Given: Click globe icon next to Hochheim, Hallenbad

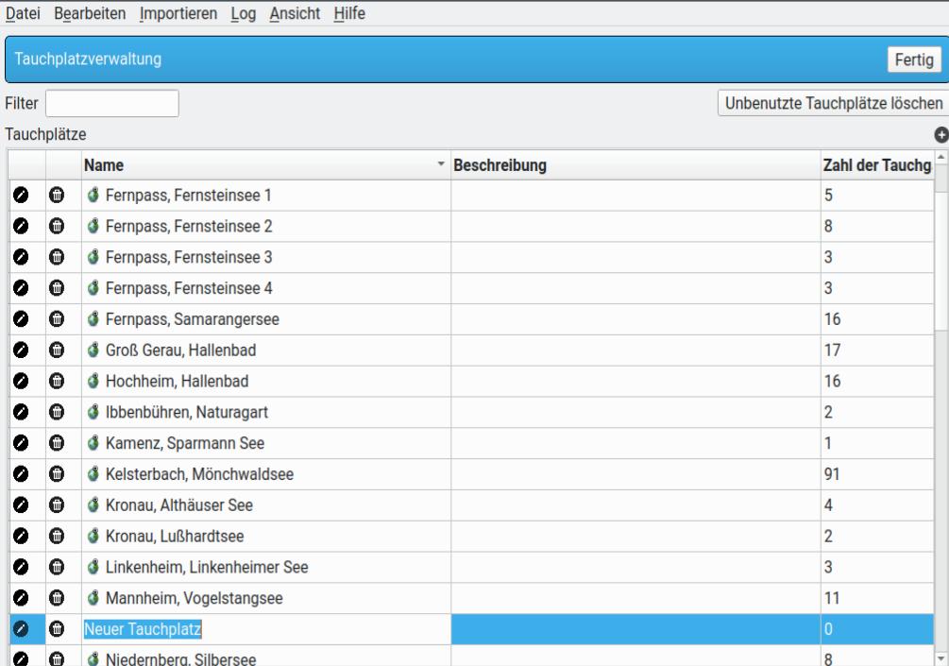Looking at the screenshot, I should click(93, 382).
